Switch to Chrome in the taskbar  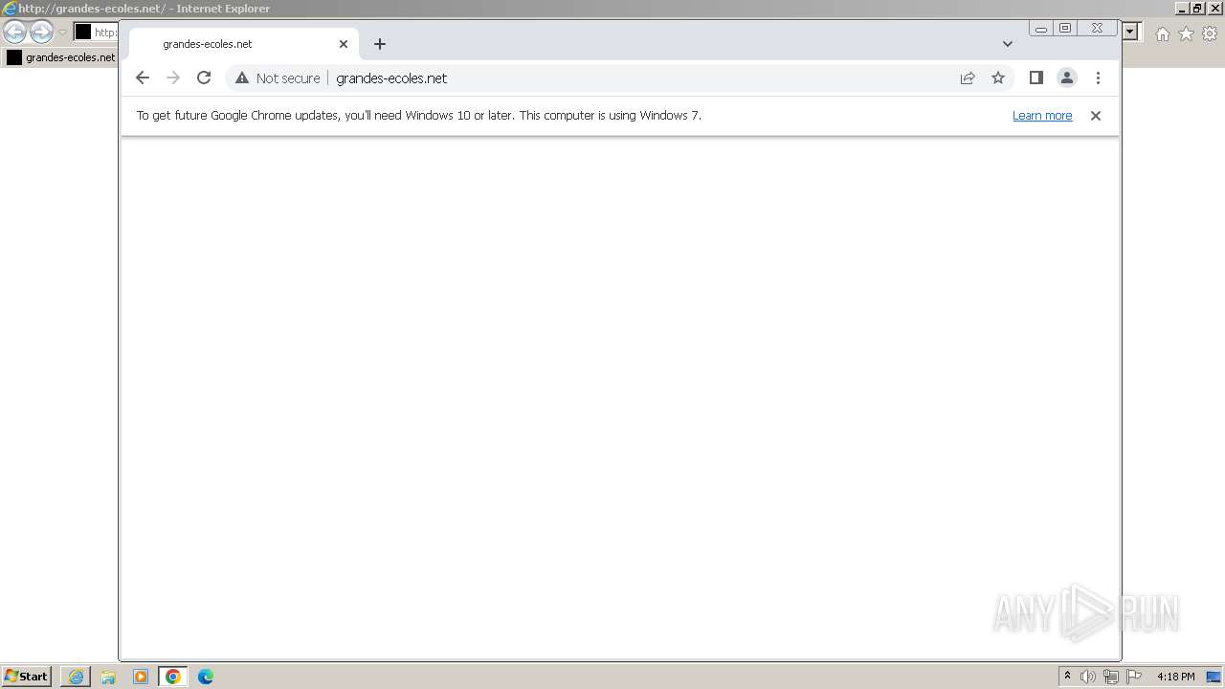173,677
